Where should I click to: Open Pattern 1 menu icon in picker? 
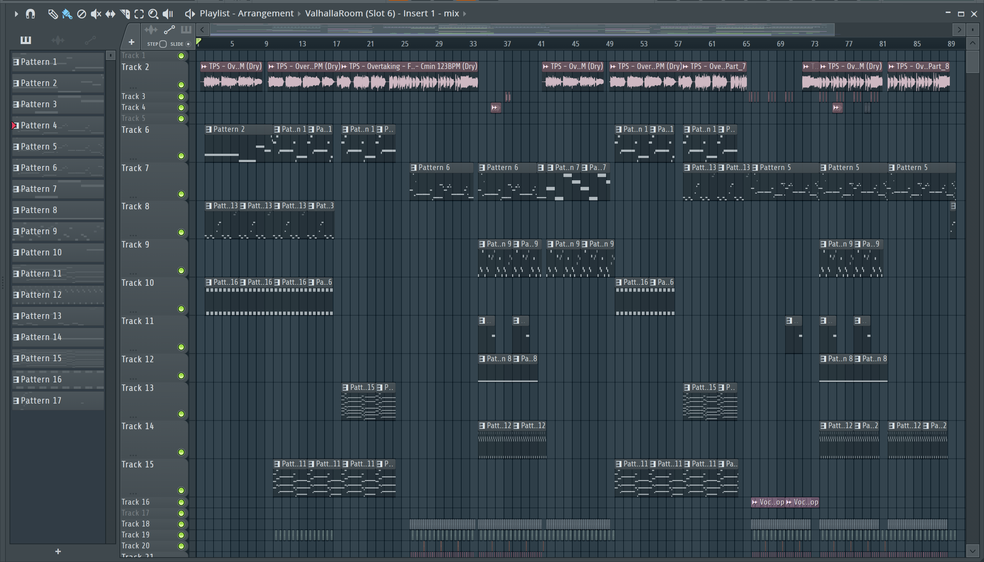click(16, 62)
